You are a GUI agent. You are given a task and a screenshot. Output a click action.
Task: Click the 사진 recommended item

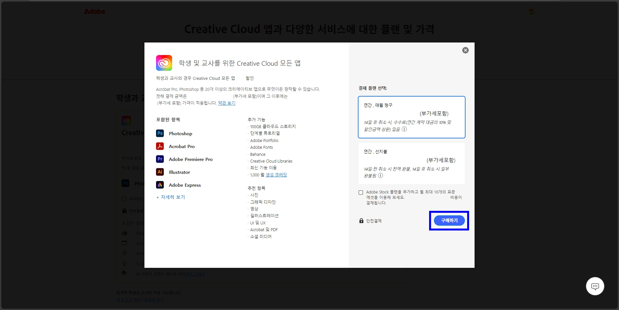[254, 195]
